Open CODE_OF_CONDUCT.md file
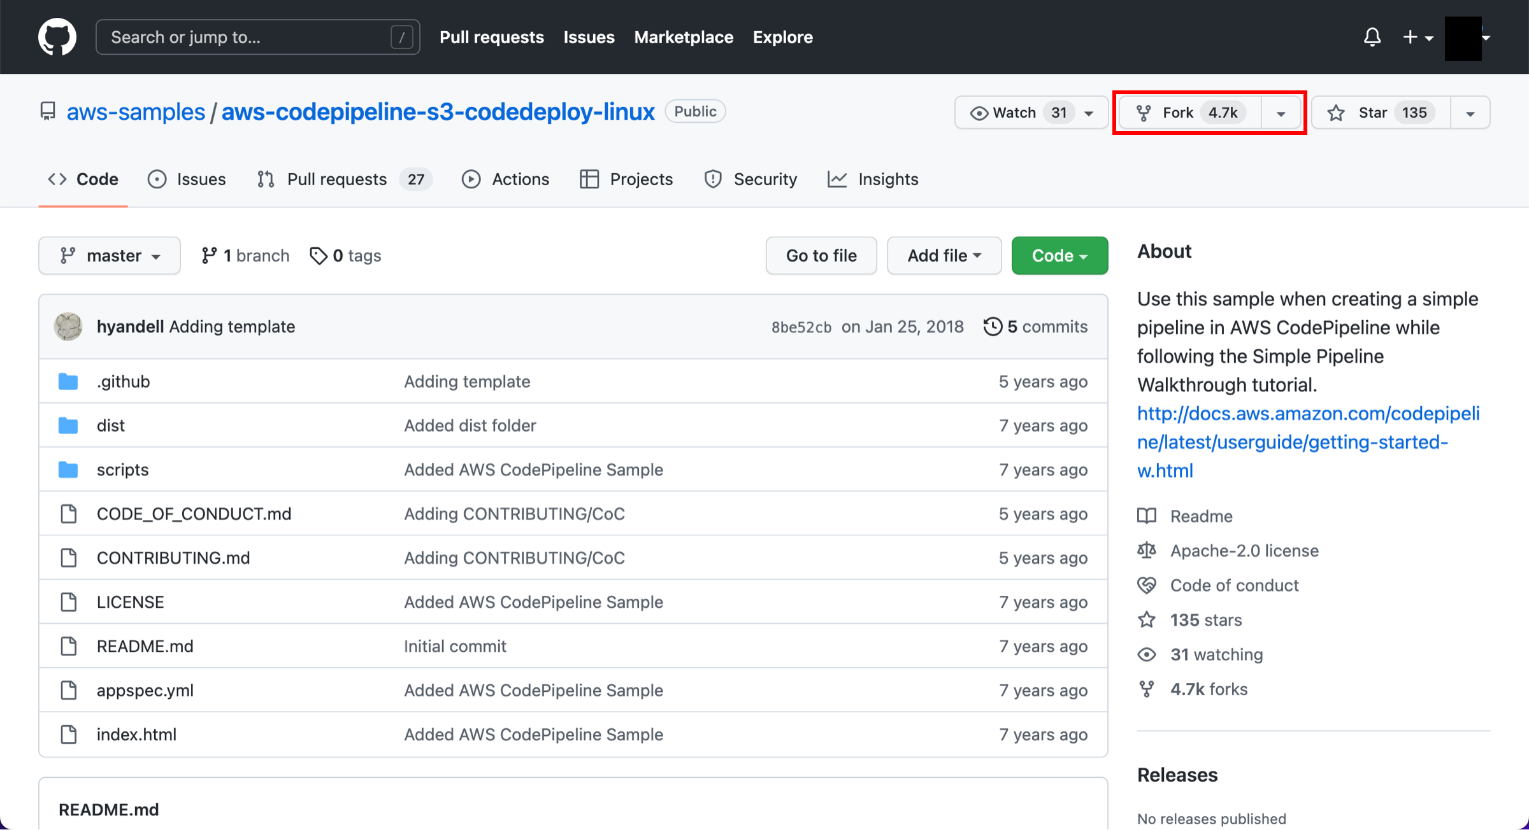This screenshot has width=1529, height=830. pyautogui.click(x=194, y=514)
